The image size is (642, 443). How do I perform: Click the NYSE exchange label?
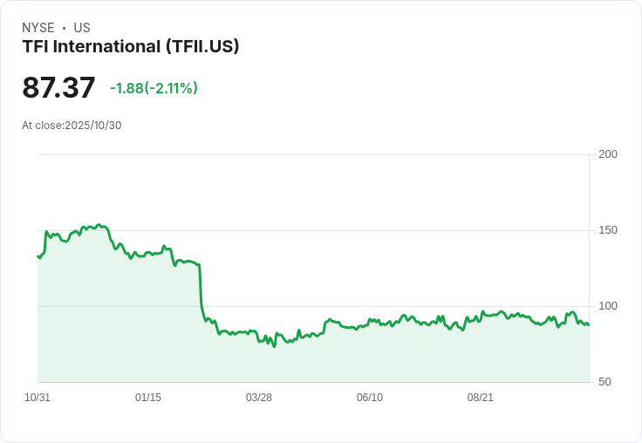38,28
